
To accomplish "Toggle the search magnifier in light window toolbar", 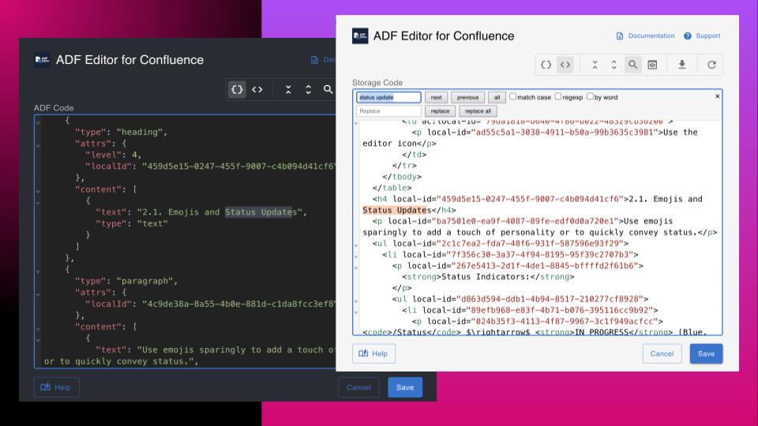I will tap(632, 65).
